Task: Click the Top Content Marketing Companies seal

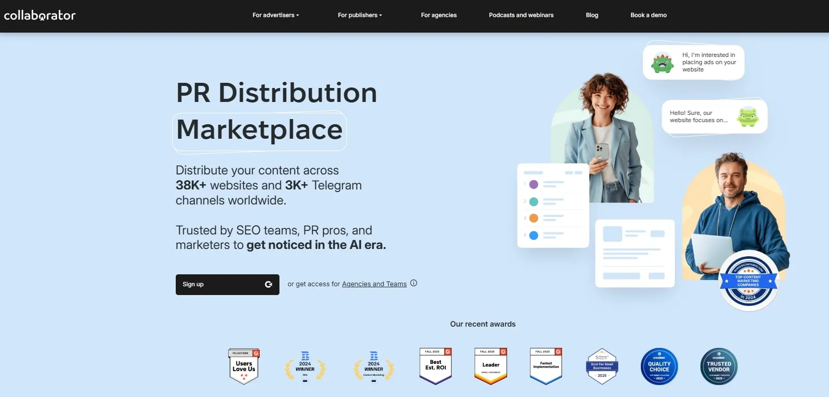Action: coord(748,281)
